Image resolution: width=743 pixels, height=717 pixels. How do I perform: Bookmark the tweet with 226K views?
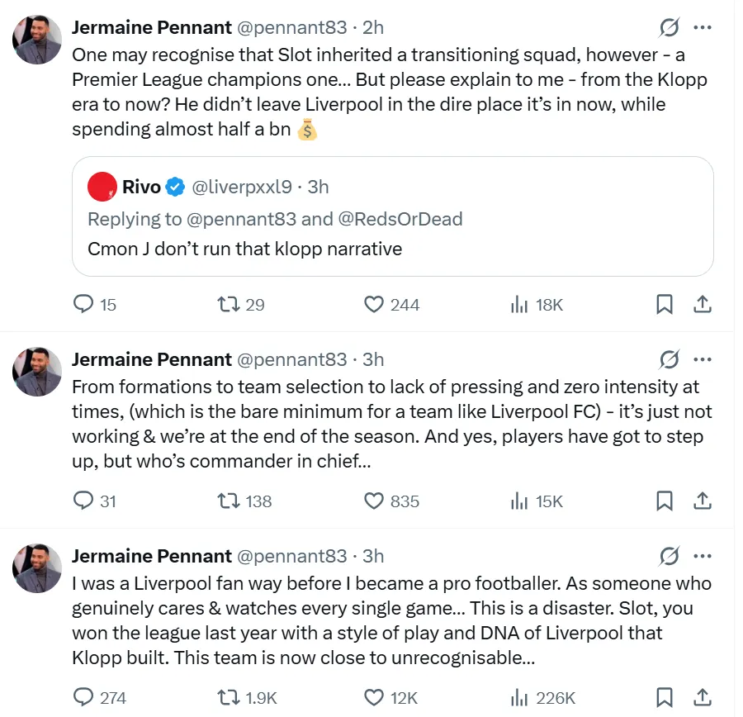click(x=665, y=697)
